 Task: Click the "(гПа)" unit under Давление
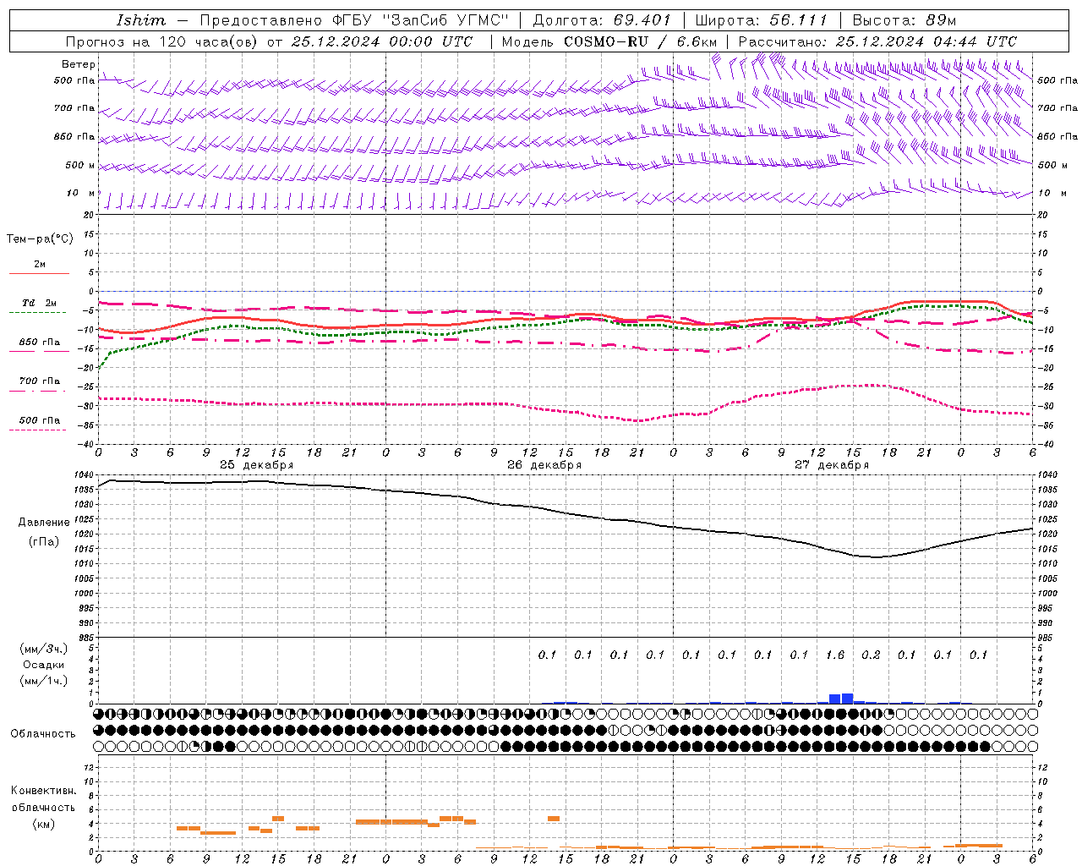44,542
